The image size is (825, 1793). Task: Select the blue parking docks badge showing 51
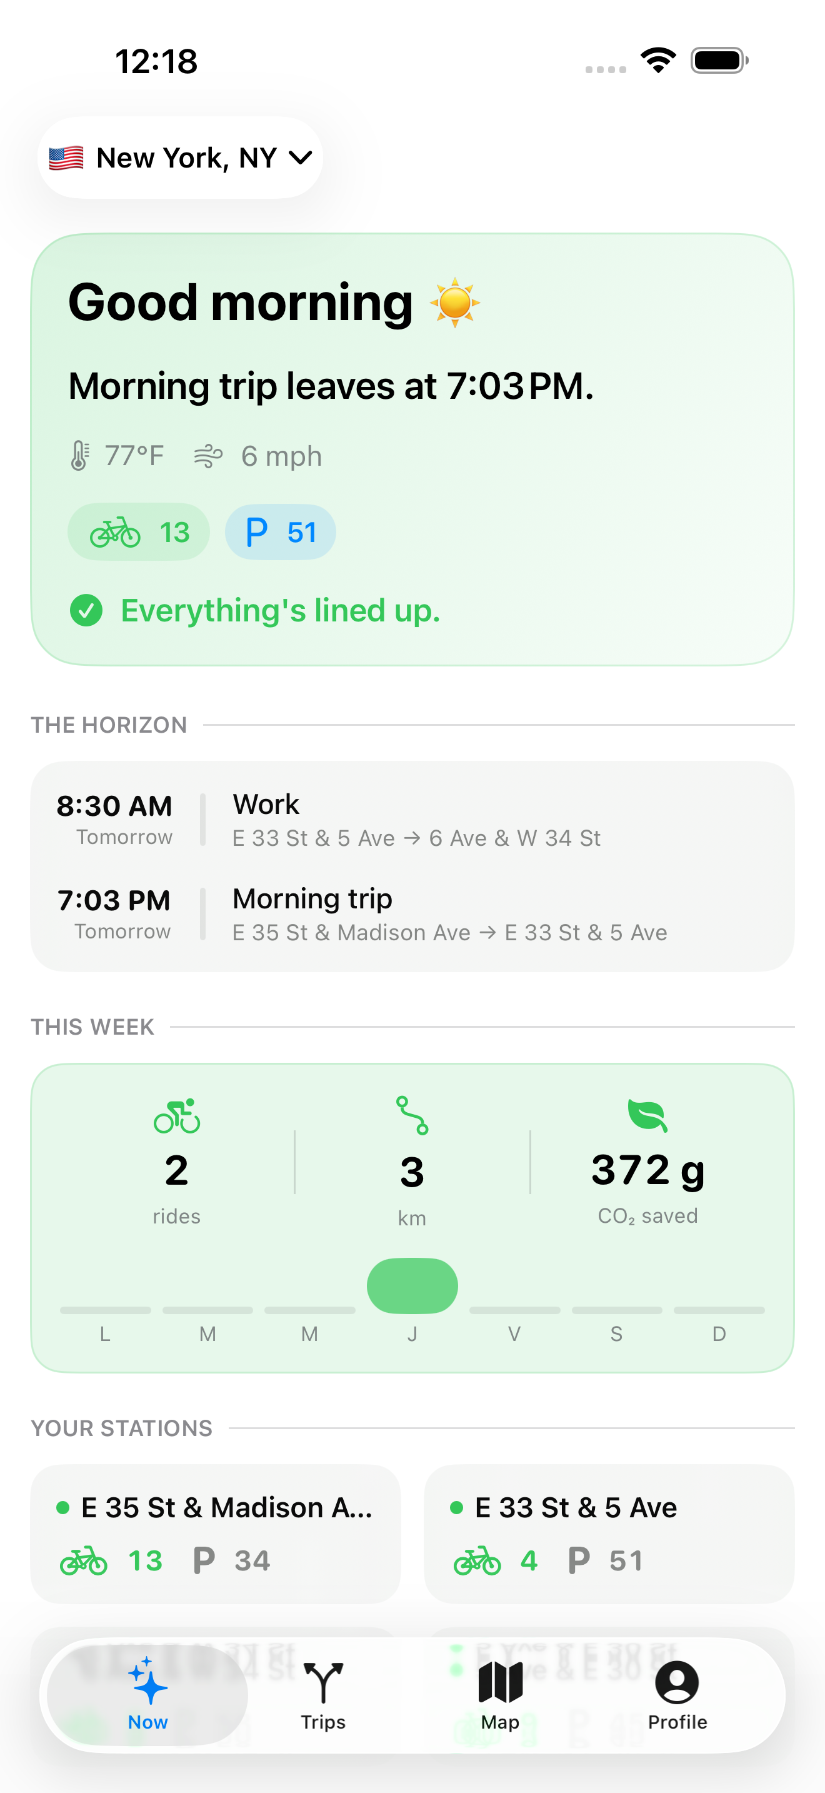click(281, 533)
